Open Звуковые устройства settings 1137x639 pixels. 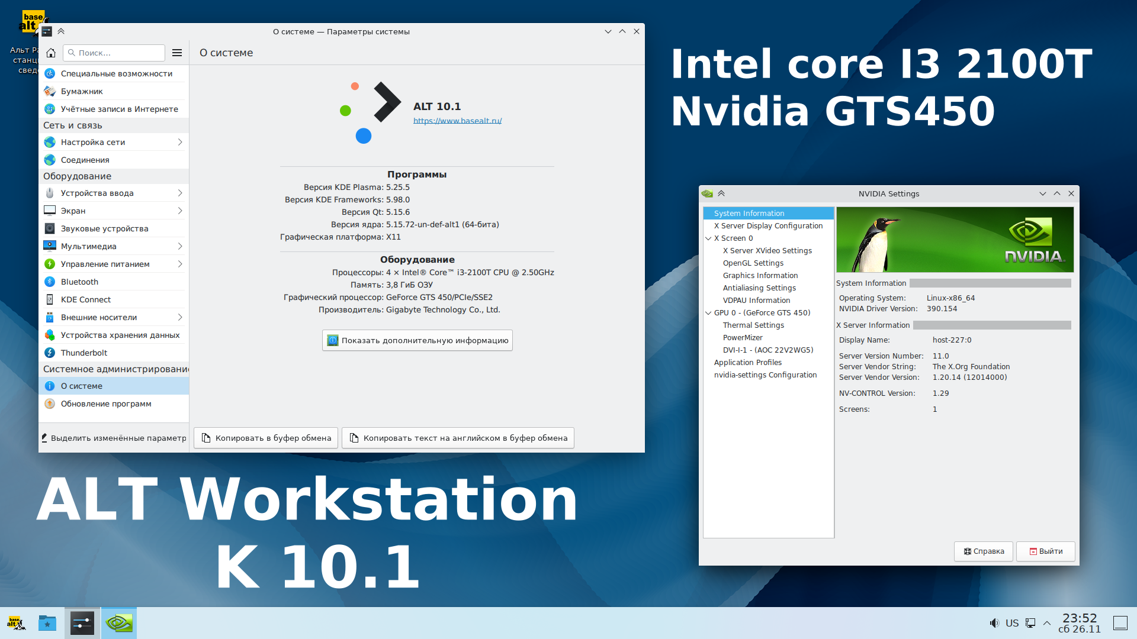coord(104,228)
